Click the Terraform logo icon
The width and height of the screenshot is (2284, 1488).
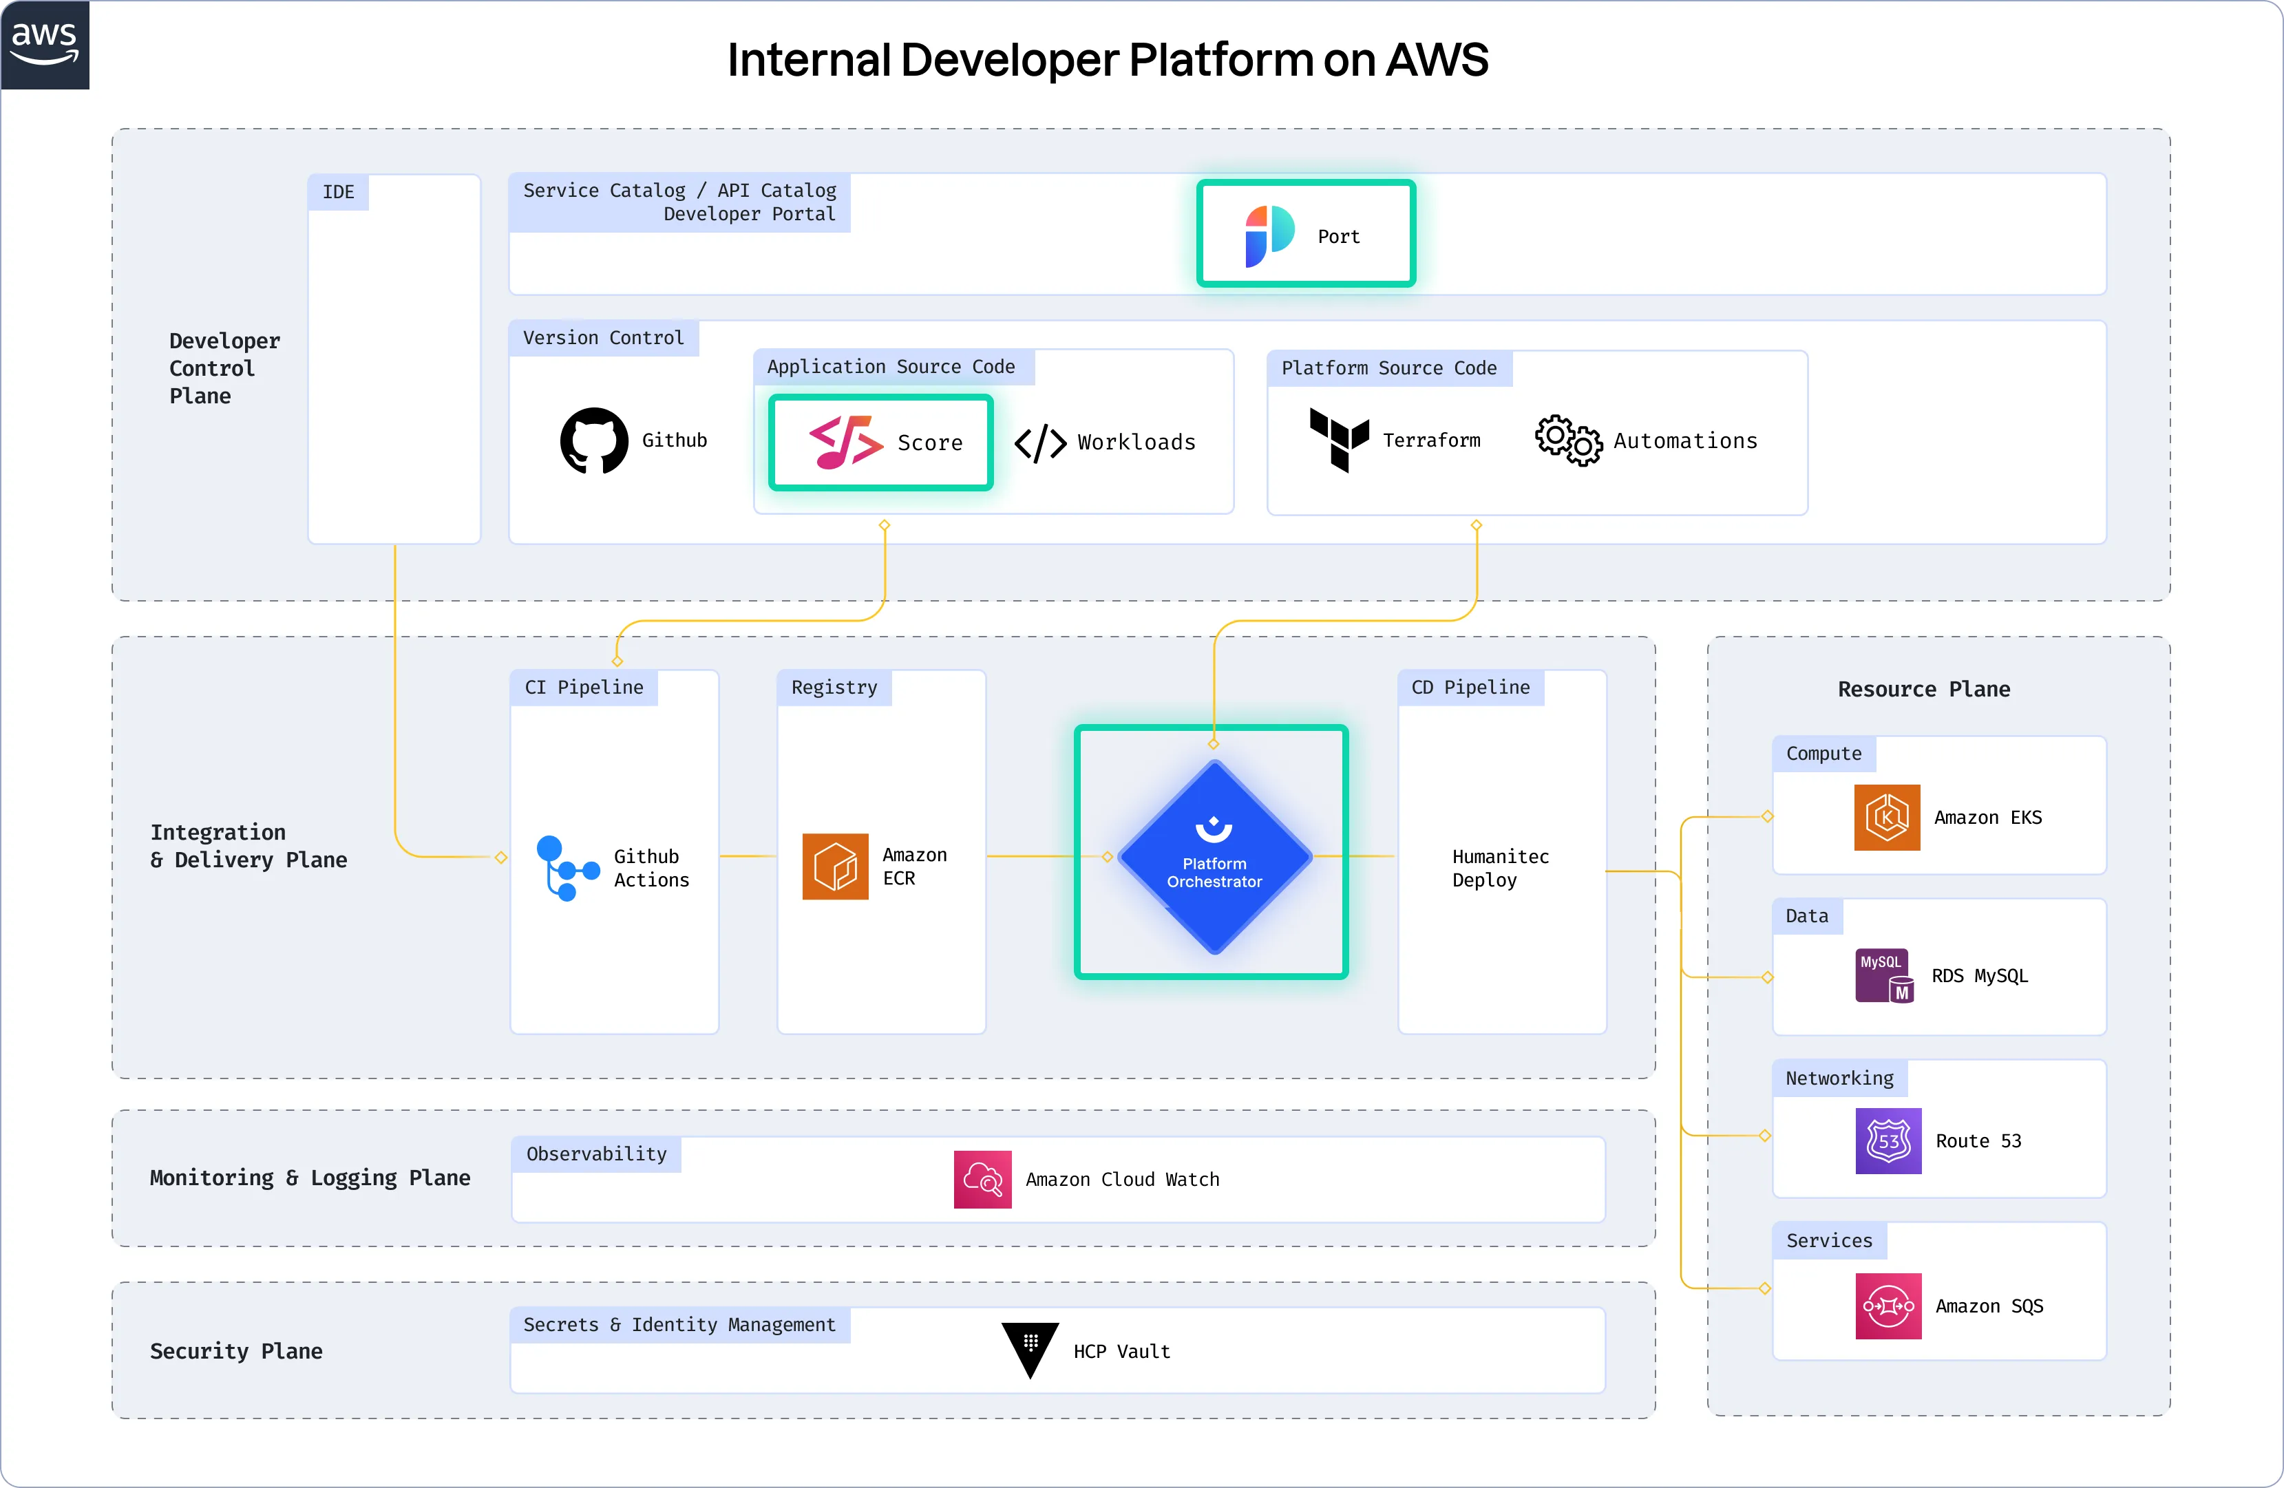click(1339, 439)
